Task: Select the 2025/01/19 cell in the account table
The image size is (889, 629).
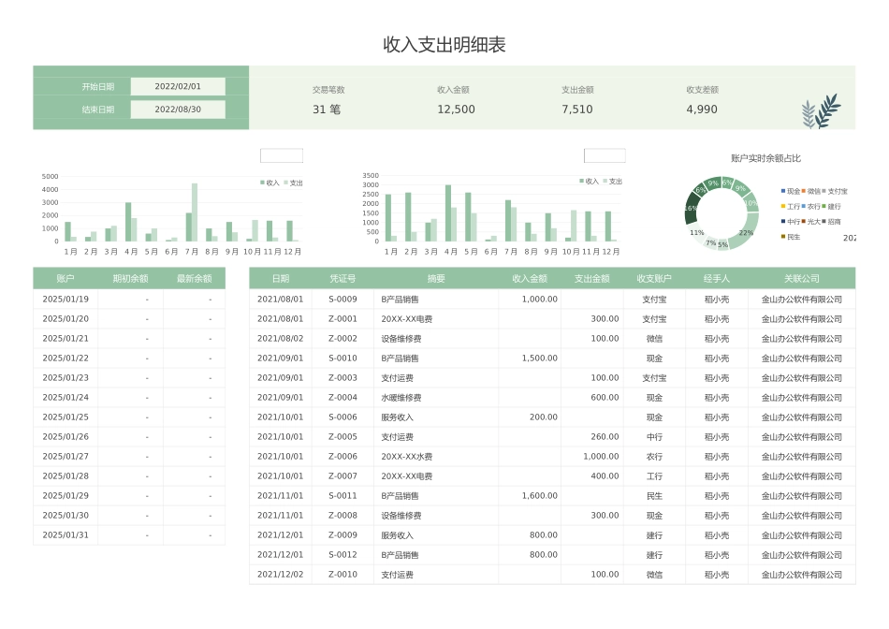Action: [66, 299]
